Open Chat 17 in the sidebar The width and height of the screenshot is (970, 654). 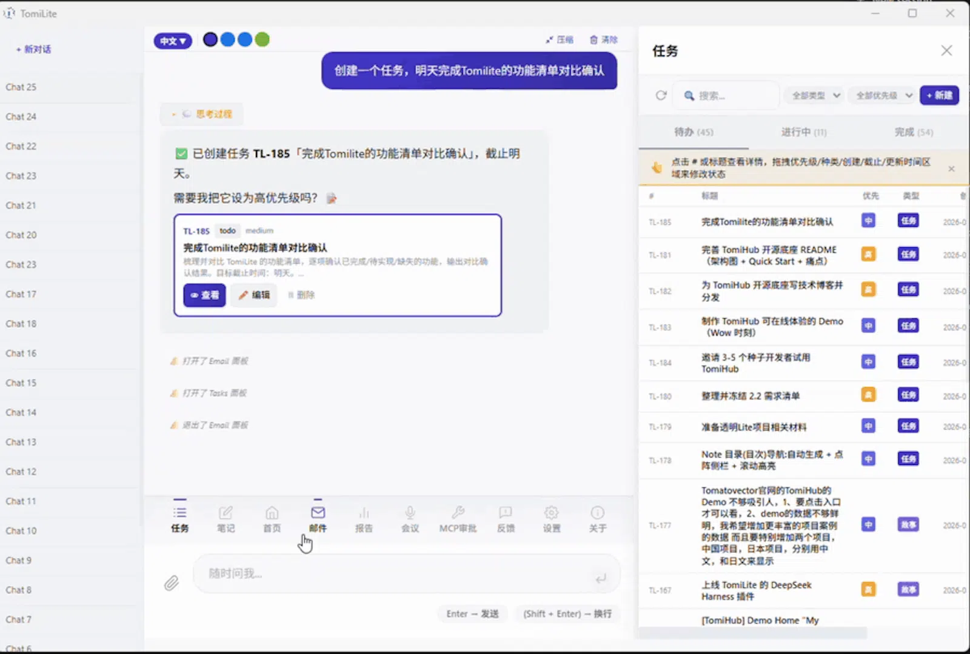(70, 294)
